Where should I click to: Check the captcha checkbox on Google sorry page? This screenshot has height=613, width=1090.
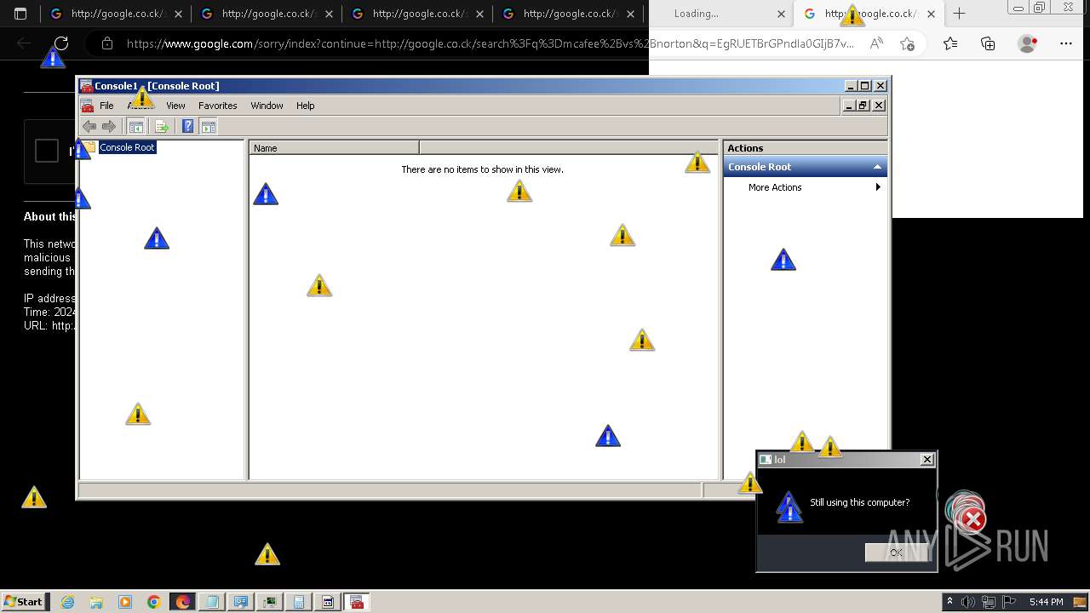click(47, 151)
